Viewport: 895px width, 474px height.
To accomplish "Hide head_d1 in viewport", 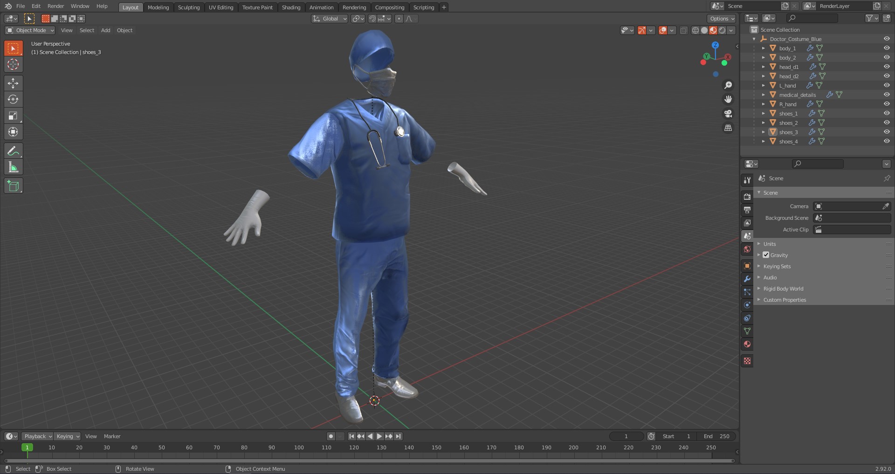I will pos(887,67).
